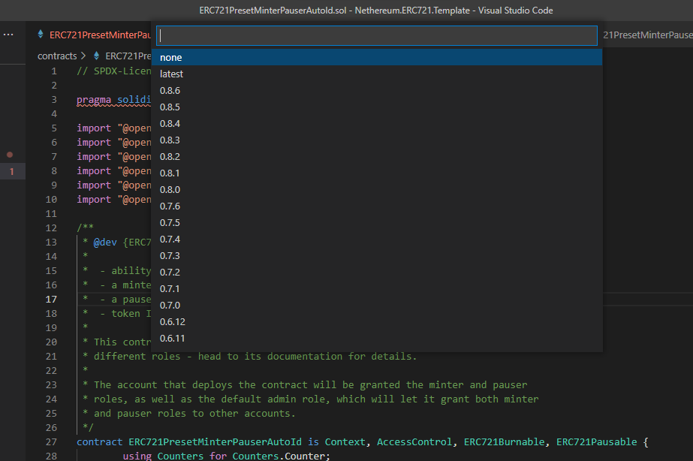Click 'using Counters for Counters.Counter' line

(x=226, y=456)
